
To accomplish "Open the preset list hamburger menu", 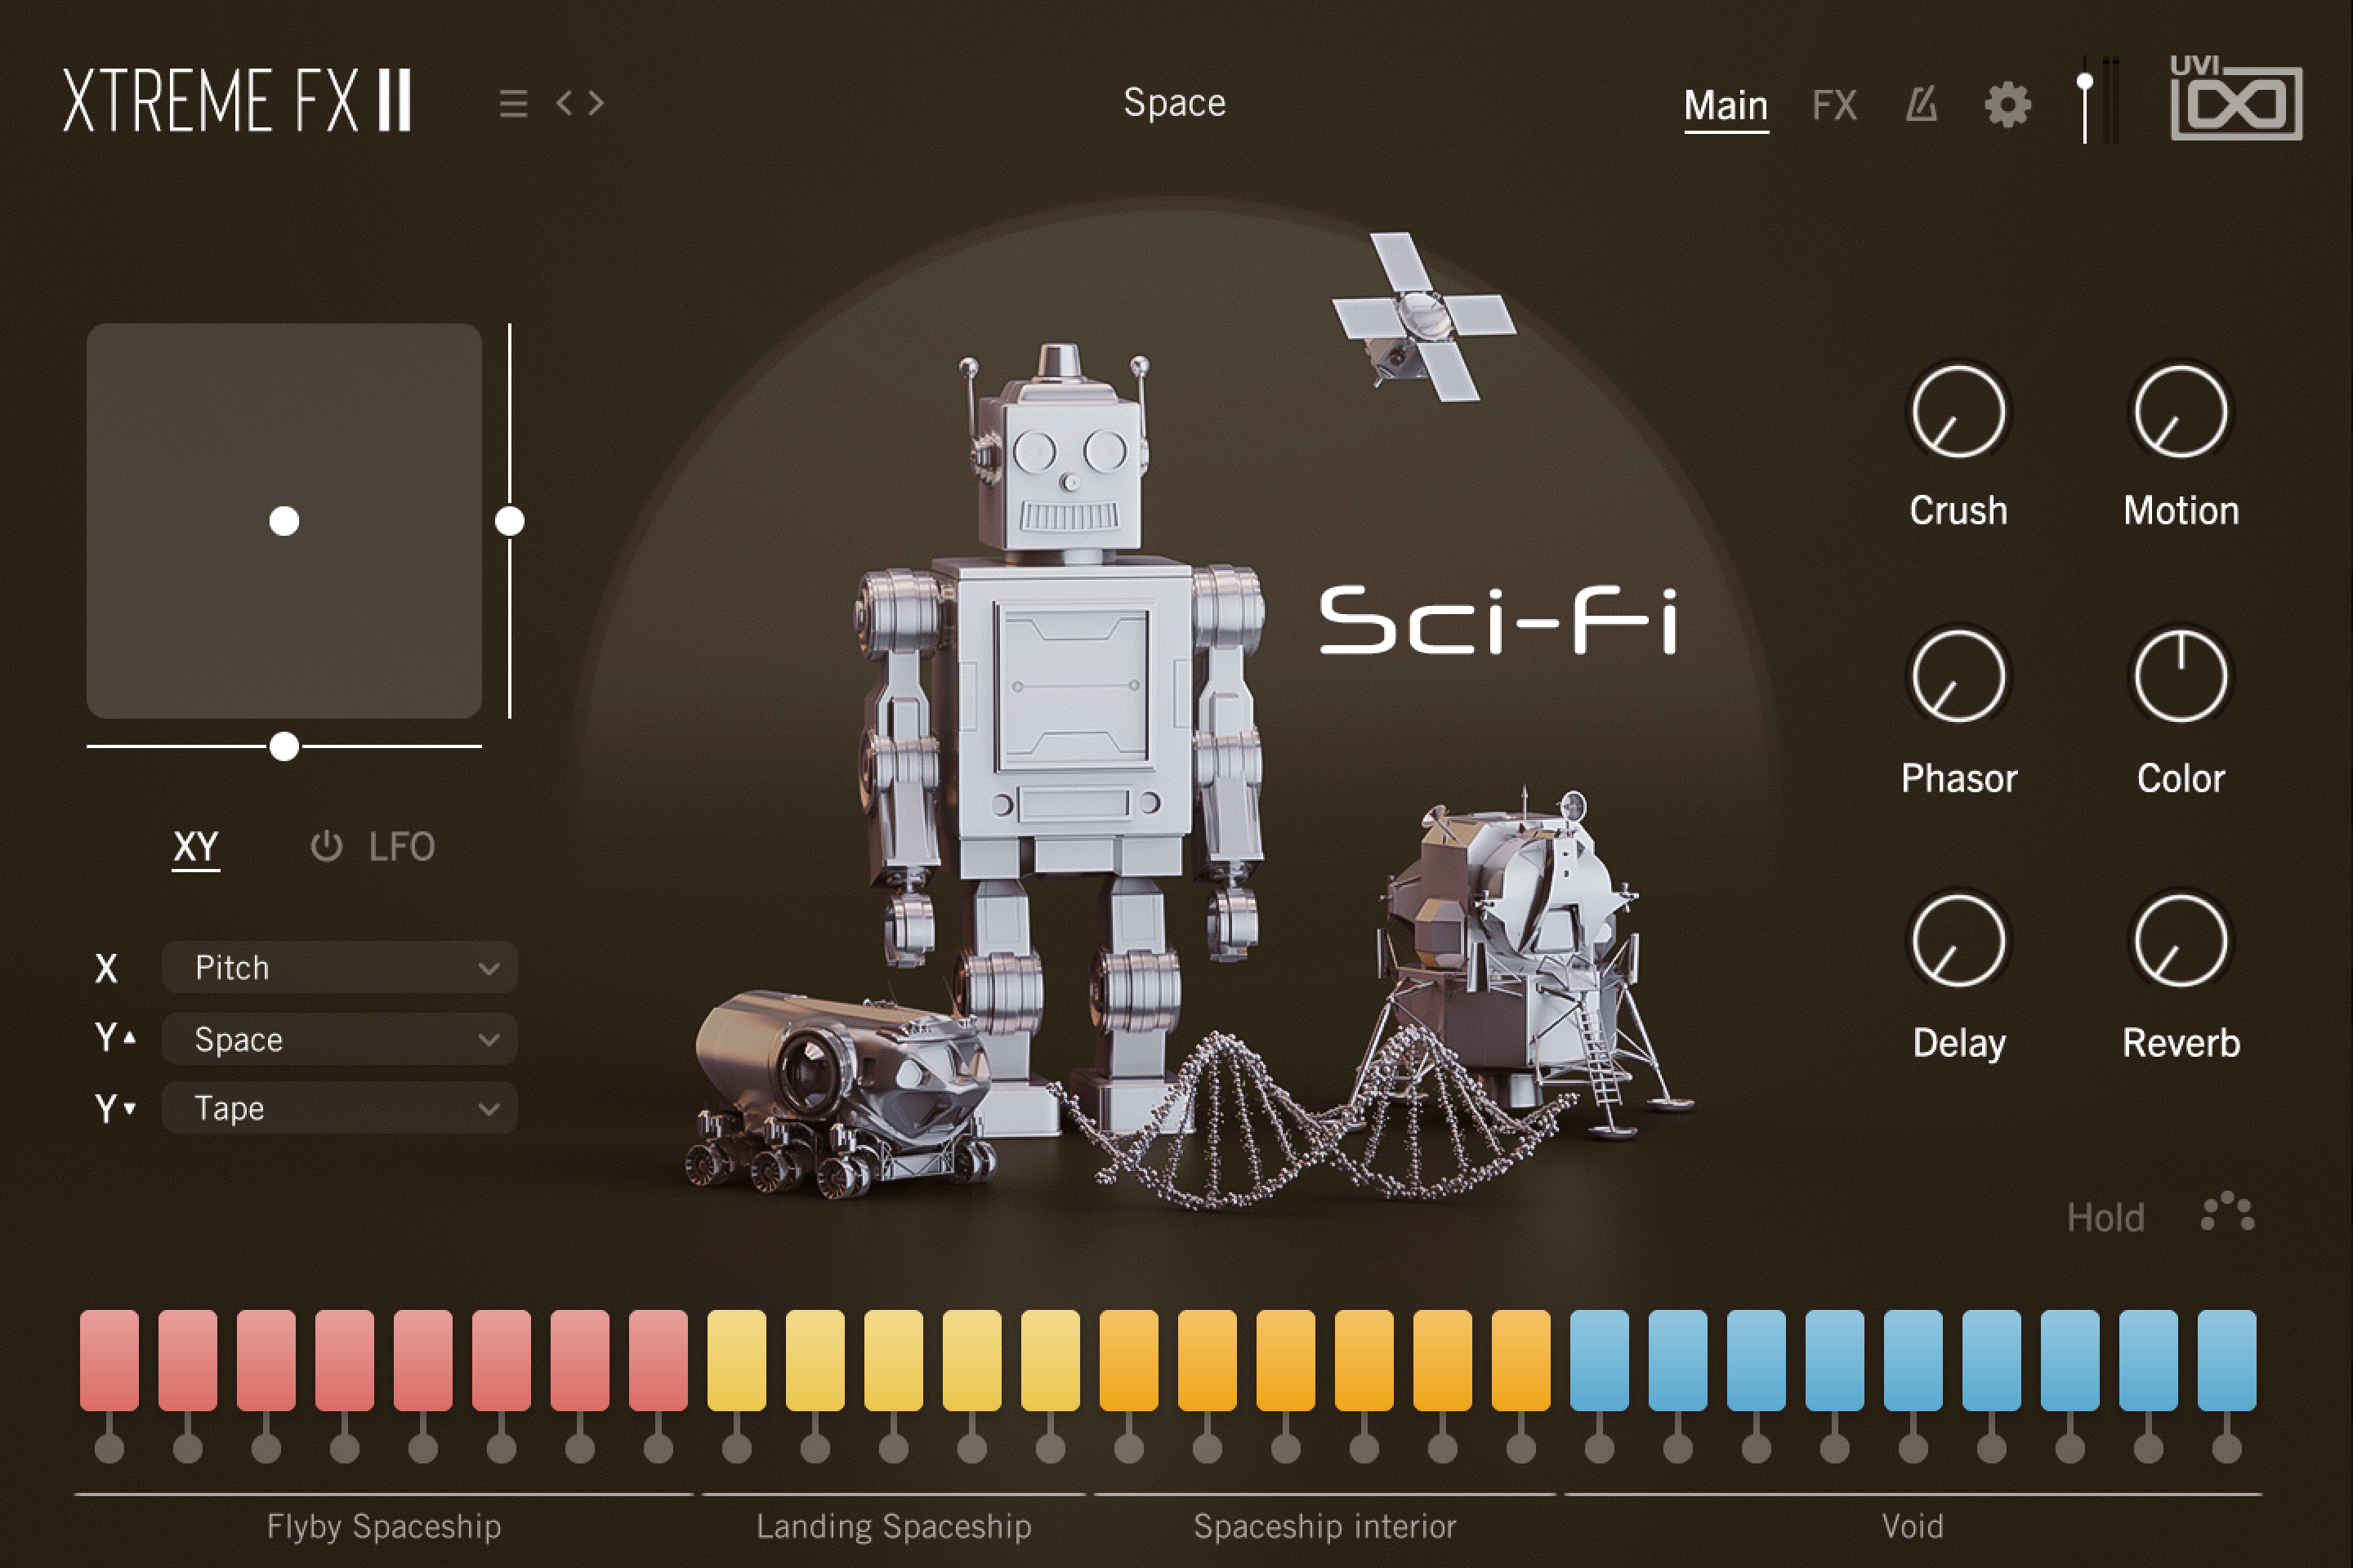I will tap(513, 103).
